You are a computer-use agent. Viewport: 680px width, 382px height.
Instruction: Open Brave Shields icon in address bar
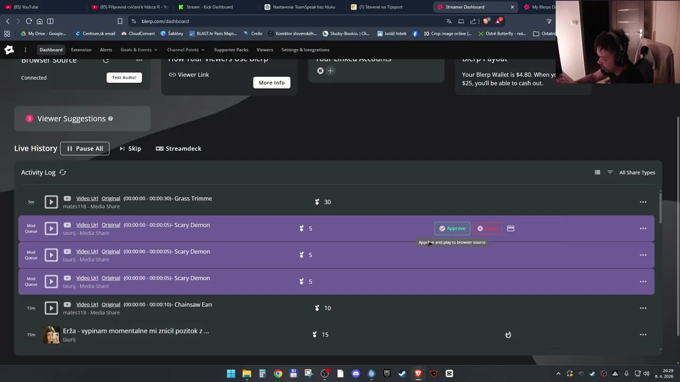click(486, 21)
